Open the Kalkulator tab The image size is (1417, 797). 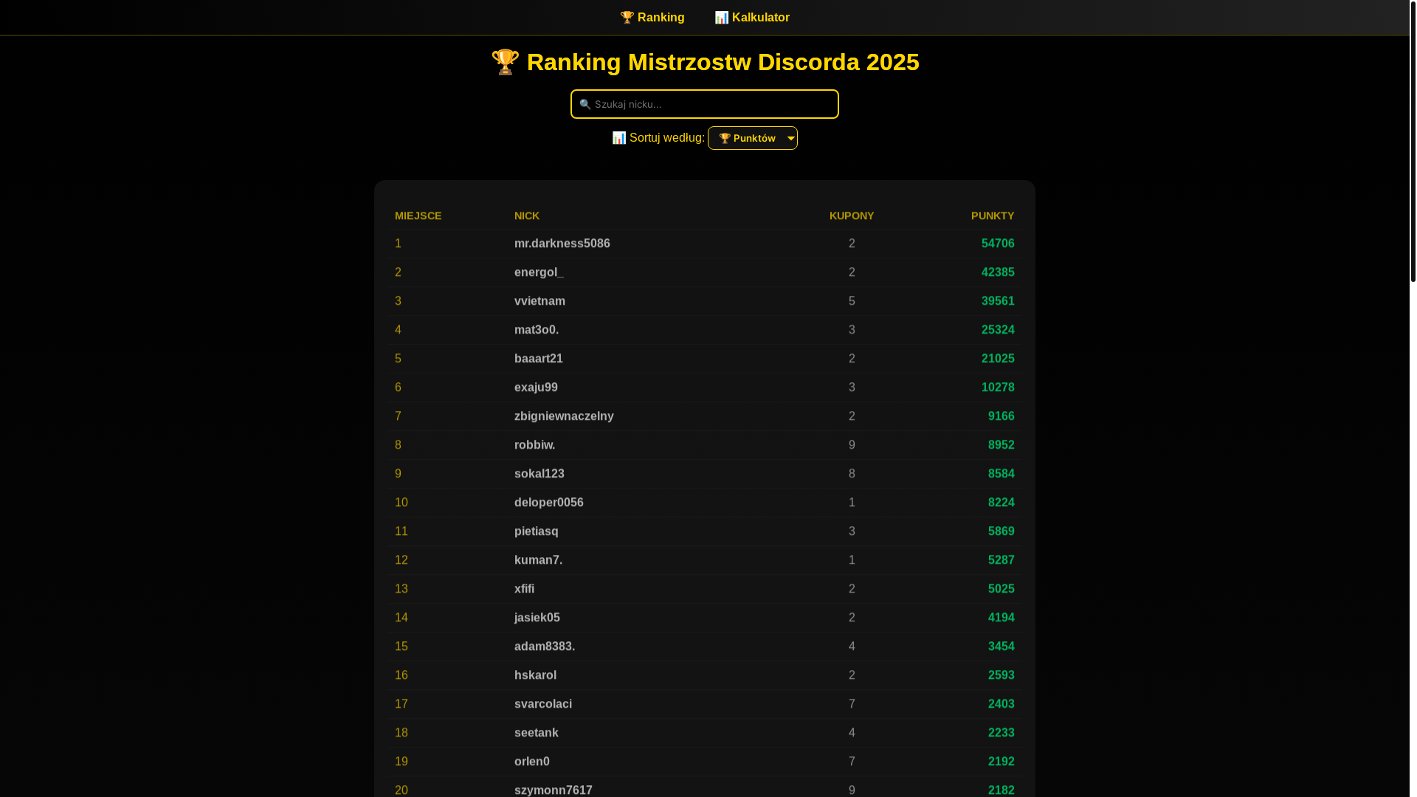(752, 17)
